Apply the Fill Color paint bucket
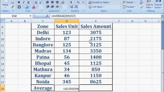 (27, 7)
